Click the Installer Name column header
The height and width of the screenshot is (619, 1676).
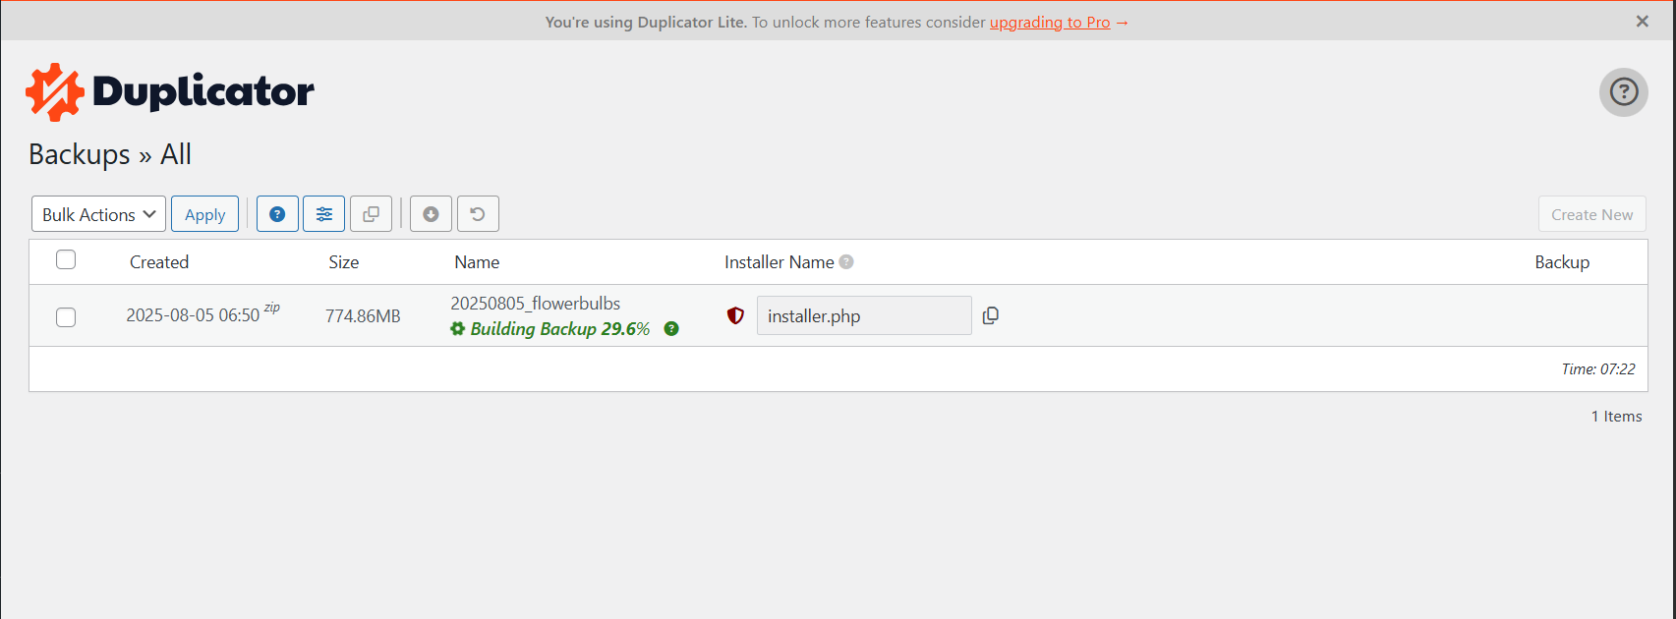tap(780, 262)
